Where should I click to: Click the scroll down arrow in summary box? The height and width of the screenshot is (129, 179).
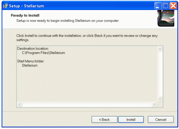pos(160,99)
